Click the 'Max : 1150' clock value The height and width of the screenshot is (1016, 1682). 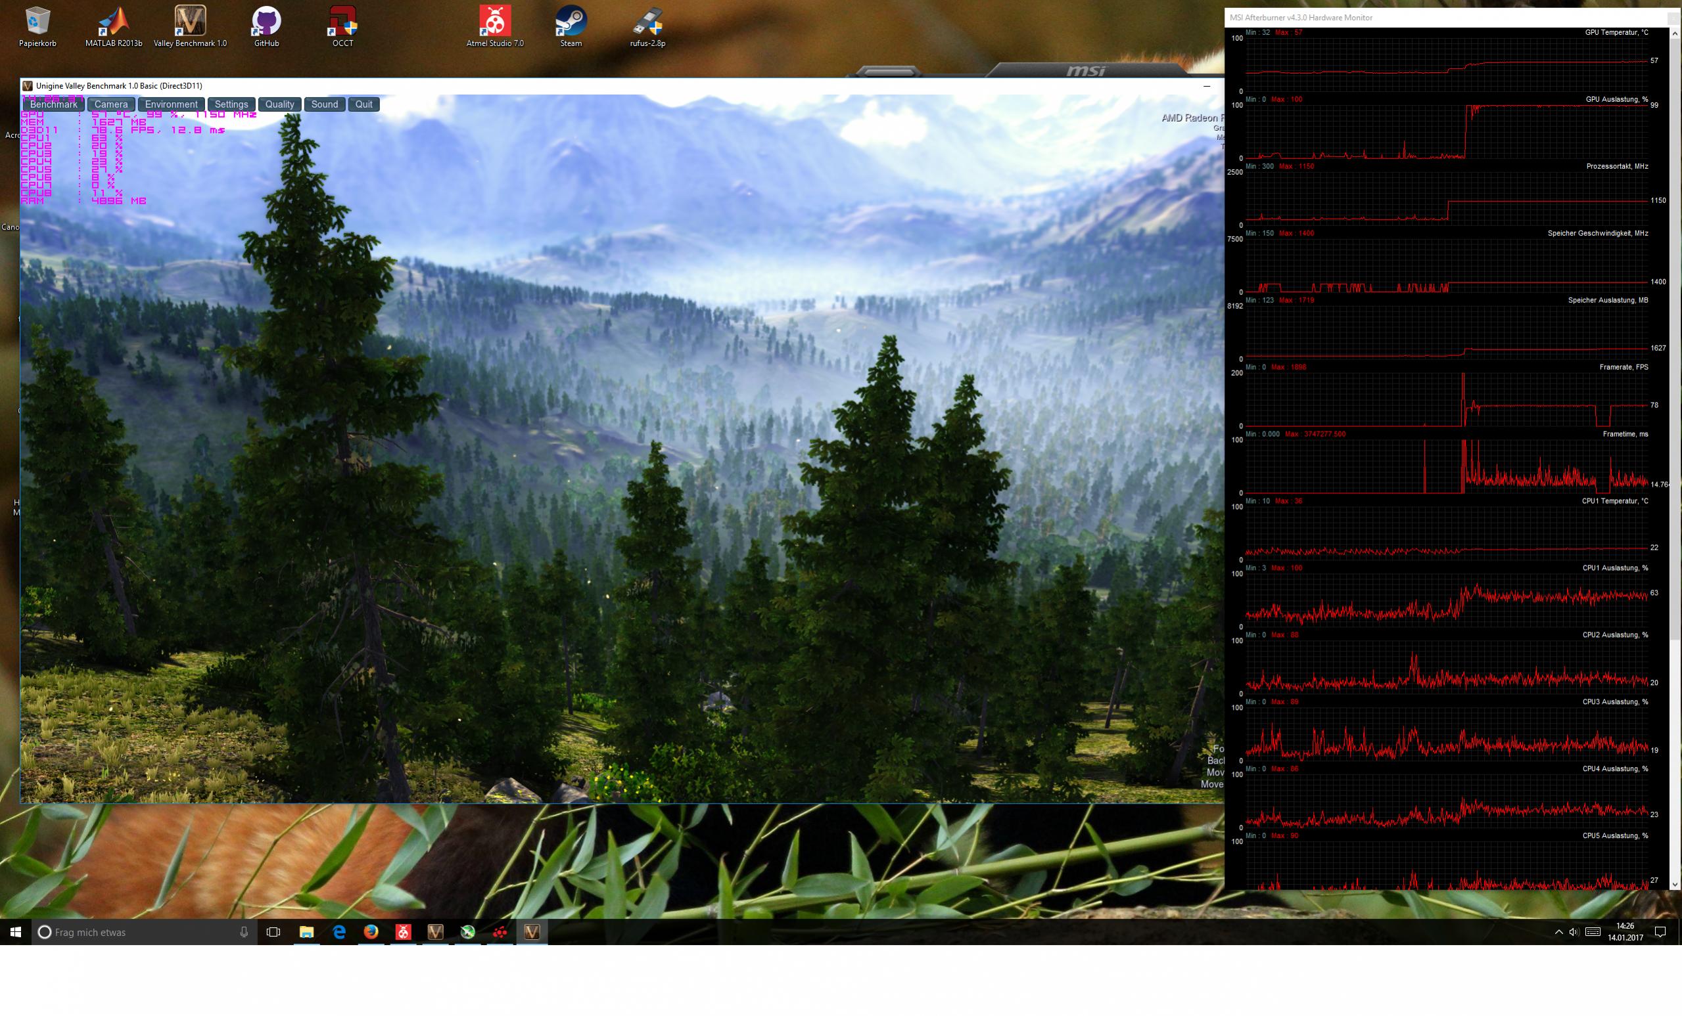(x=1296, y=166)
